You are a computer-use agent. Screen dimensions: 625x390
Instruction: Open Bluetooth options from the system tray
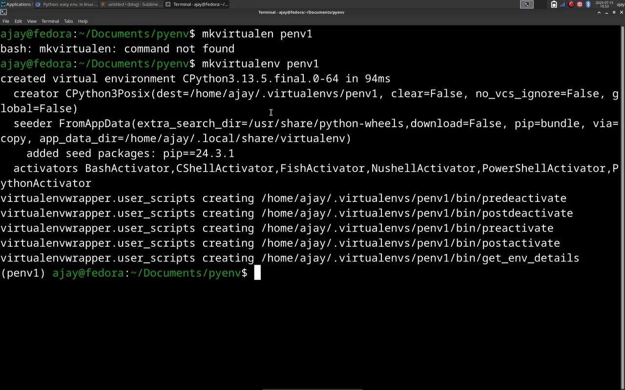(x=588, y=4)
